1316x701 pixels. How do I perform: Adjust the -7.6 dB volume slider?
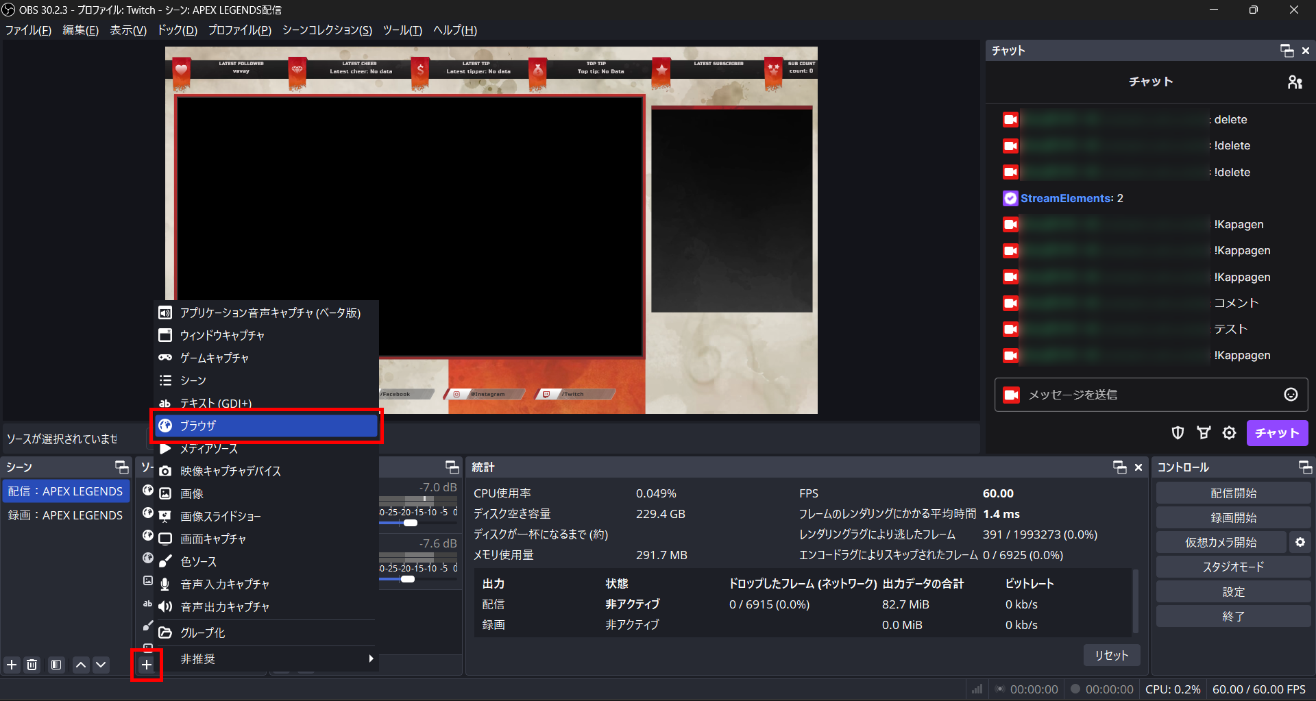[408, 579]
